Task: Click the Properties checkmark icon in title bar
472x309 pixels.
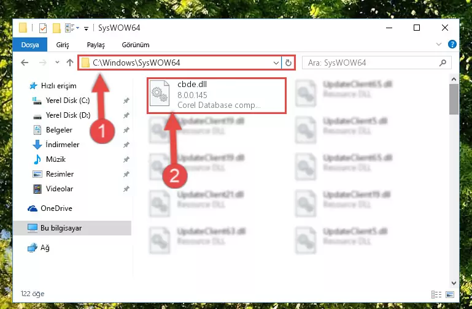Action: coord(43,28)
